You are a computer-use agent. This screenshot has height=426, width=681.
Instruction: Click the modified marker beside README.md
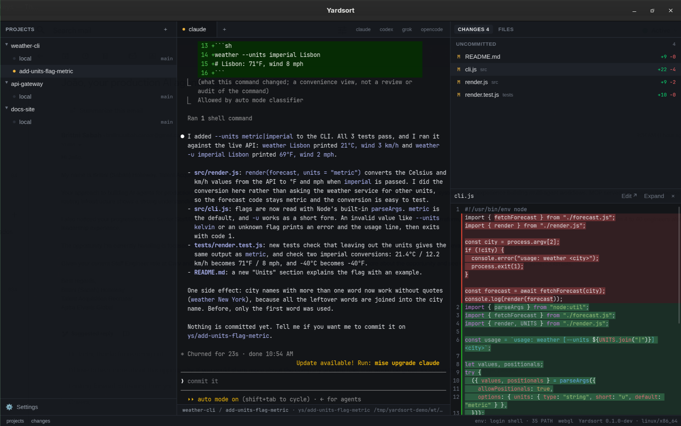(459, 57)
